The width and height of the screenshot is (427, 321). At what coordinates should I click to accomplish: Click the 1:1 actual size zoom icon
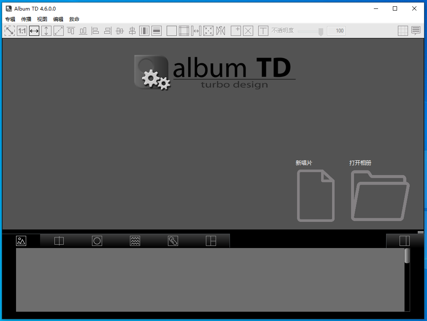point(22,31)
